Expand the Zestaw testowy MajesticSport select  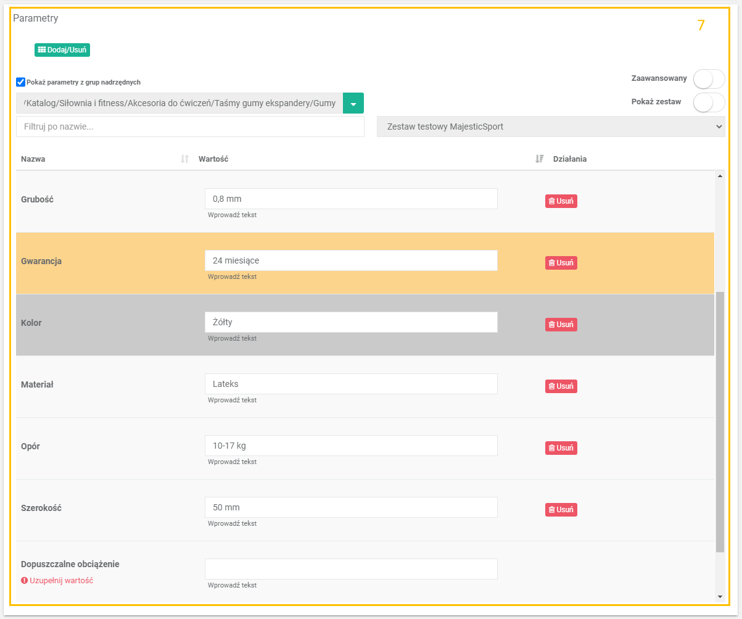click(550, 127)
